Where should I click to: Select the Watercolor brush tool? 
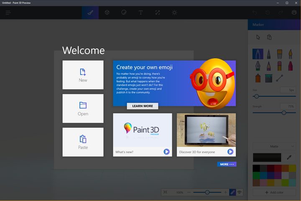(x=291, y=54)
